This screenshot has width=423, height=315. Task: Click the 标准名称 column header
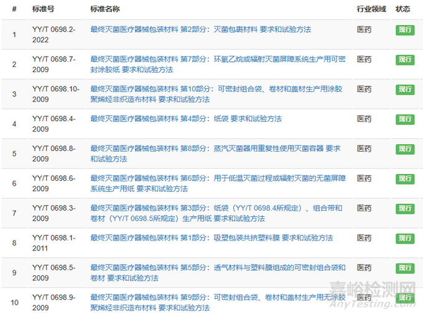pos(105,10)
